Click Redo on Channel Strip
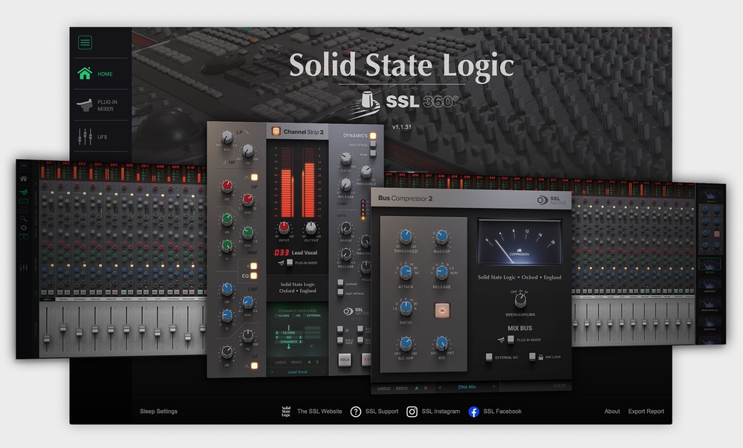 296,363
